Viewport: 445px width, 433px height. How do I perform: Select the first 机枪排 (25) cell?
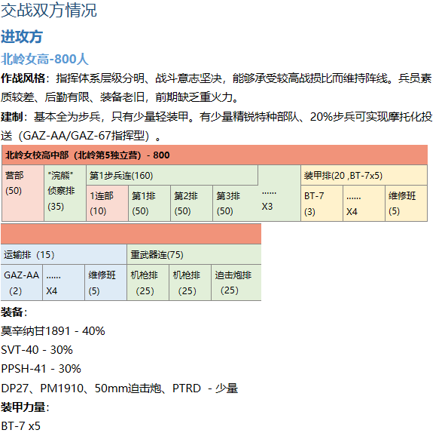148,283
